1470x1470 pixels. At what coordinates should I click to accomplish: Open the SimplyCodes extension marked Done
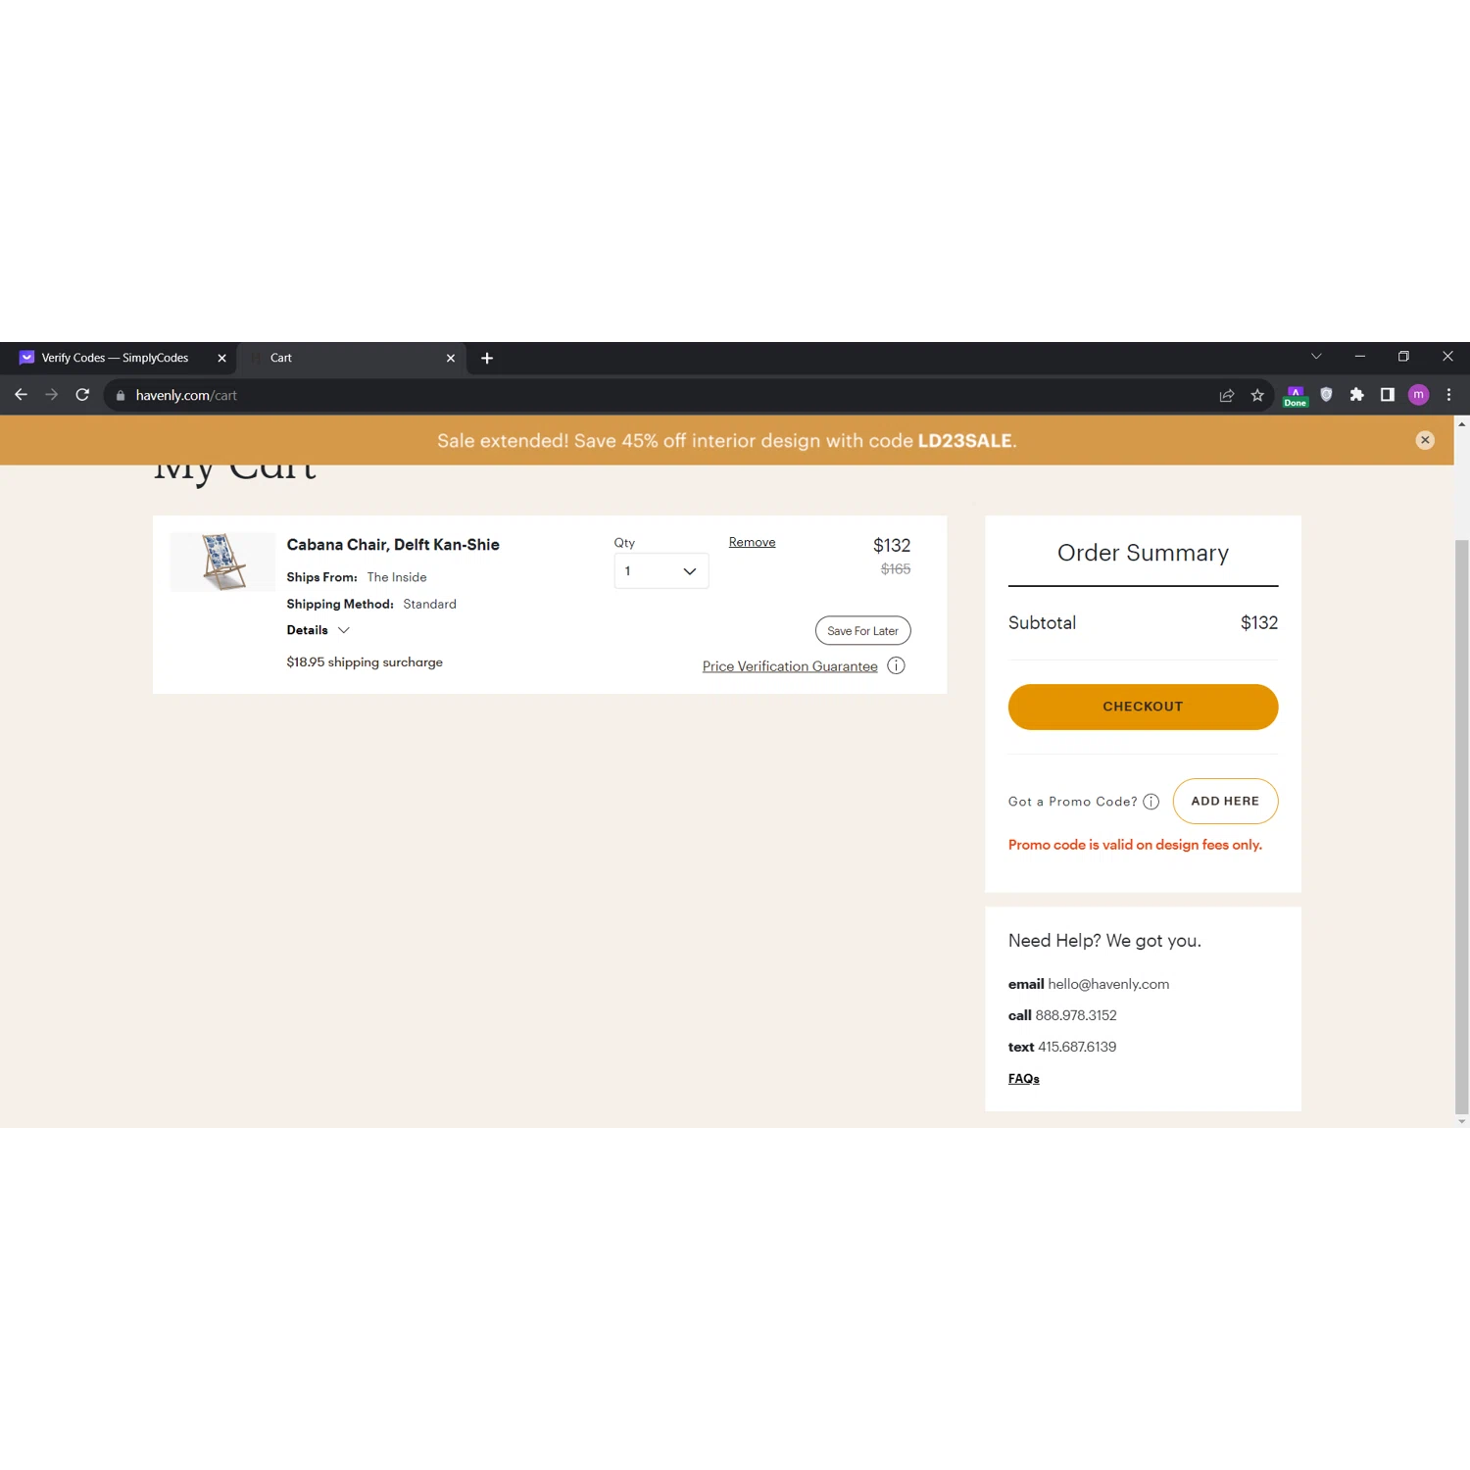1296,396
